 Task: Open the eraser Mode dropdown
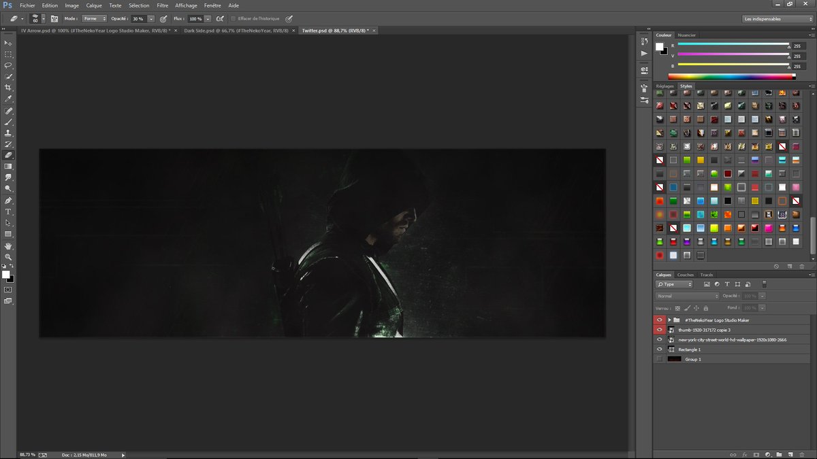point(95,18)
